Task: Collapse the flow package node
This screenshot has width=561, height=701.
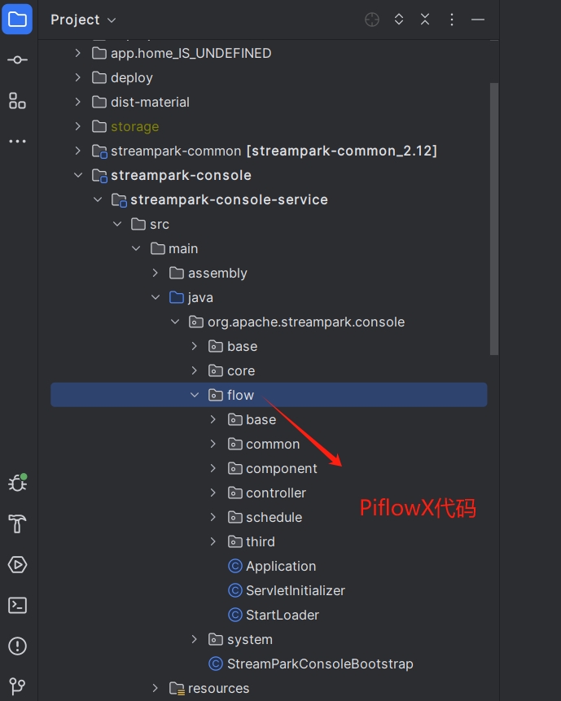Action: pos(195,395)
